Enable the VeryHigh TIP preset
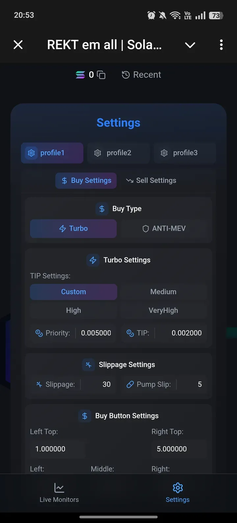 coord(163,311)
